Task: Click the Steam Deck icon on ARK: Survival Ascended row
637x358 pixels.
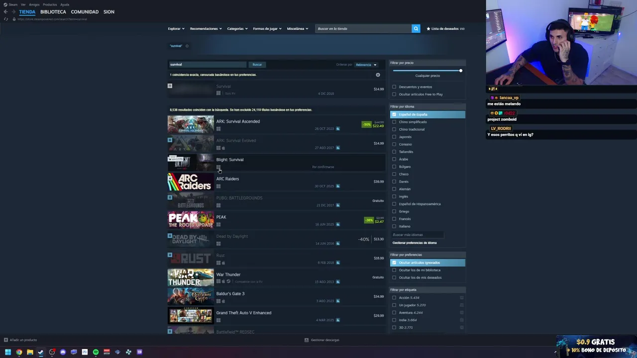Action: (x=337, y=129)
